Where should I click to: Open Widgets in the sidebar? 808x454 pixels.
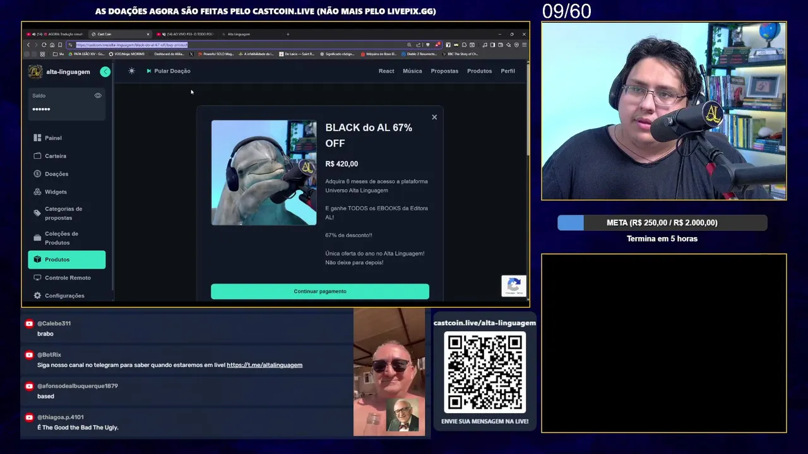[x=66, y=192]
